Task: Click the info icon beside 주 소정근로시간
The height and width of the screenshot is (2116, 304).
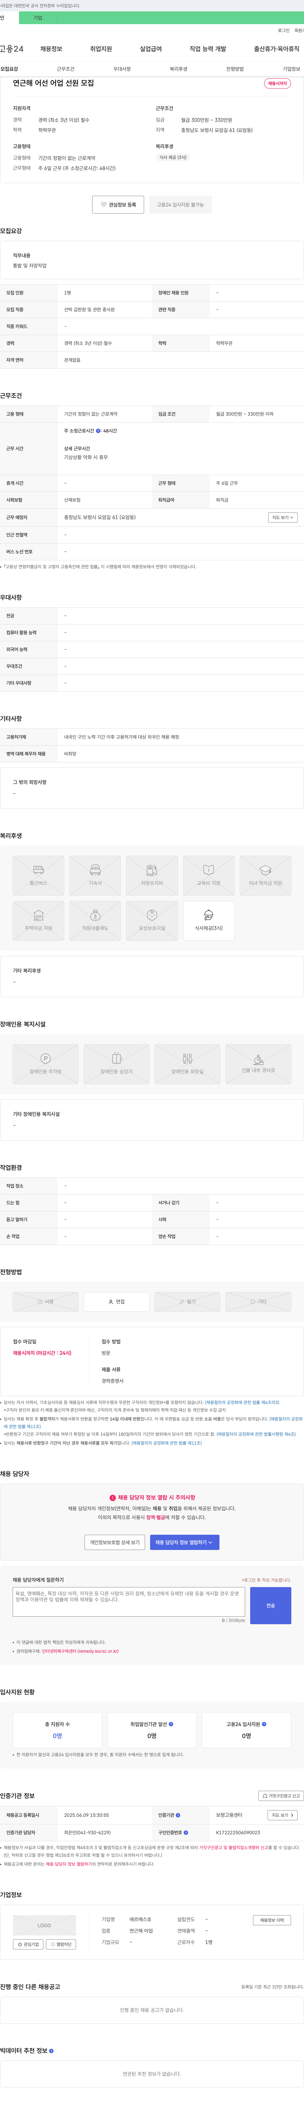Action: [98, 431]
